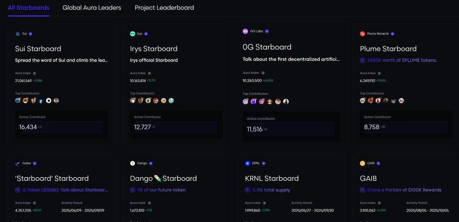Click the KRNL blue logo icon
This screenshot has width=459, height=222.
(248, 164)
